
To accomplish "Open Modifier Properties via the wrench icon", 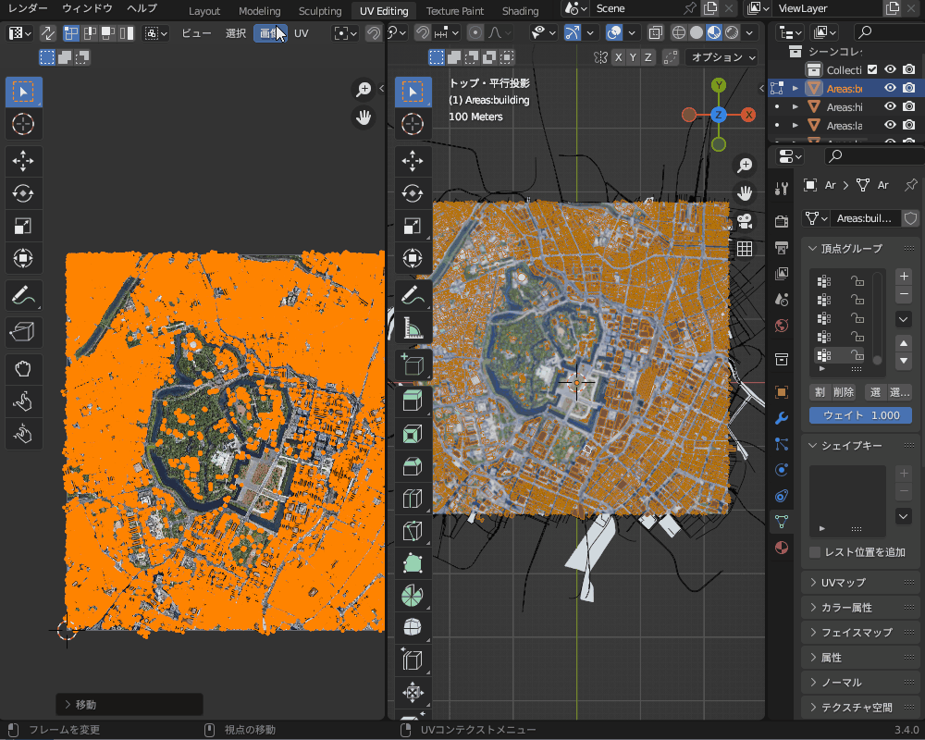I will point(782,418).
